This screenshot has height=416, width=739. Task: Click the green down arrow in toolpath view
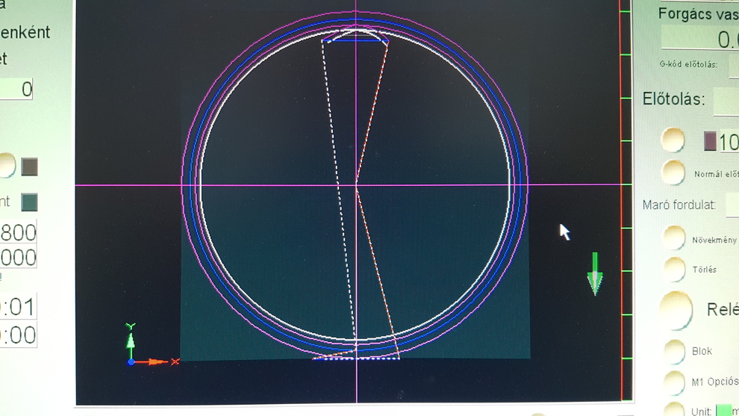595,274
